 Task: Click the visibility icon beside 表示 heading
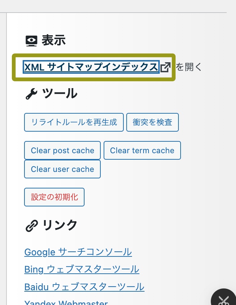click(31, 40)
